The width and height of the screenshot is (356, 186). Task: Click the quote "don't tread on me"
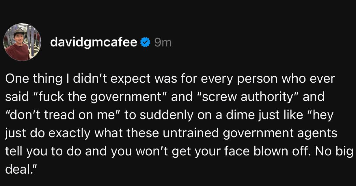click(64, 115)
